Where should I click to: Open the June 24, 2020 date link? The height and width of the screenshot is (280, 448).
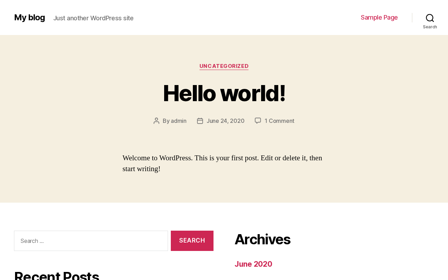pyautogui.click(x=225, y=121)
